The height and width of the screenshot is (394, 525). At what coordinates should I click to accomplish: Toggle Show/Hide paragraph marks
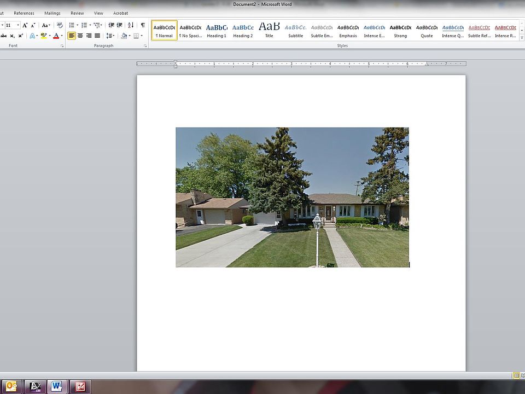click(143, 25)
